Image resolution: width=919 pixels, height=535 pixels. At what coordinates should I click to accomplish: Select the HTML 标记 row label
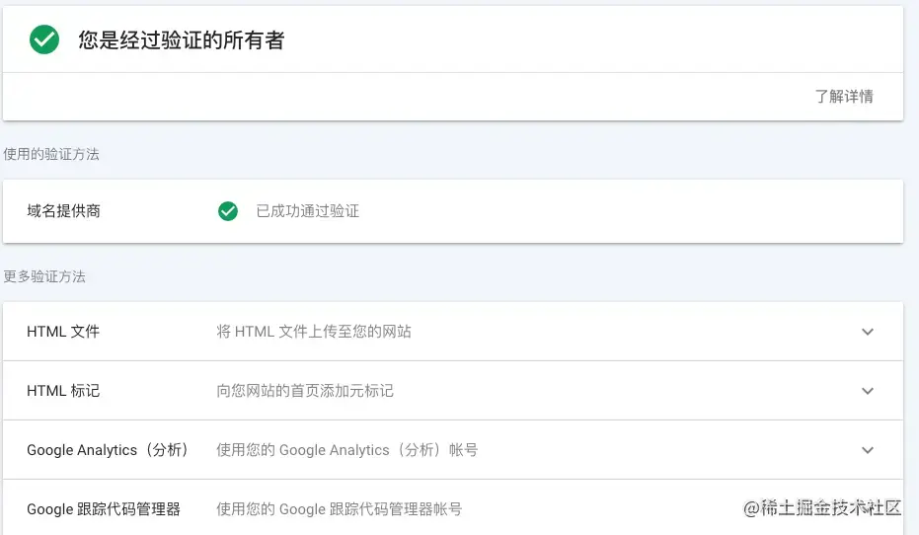[63, 391]
